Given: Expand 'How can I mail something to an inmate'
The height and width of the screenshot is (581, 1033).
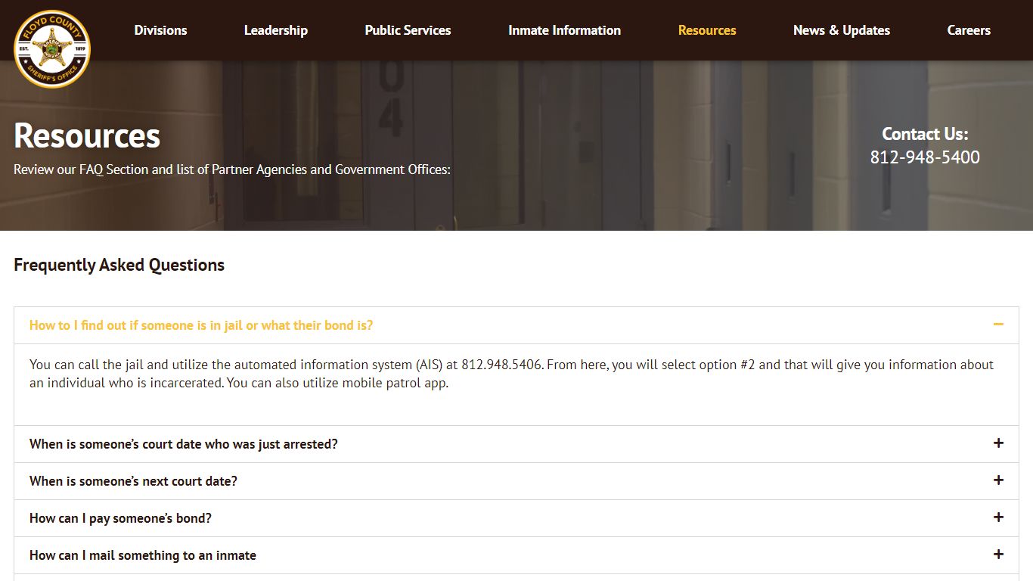Looking at the screenshot, I should (142, 555).
